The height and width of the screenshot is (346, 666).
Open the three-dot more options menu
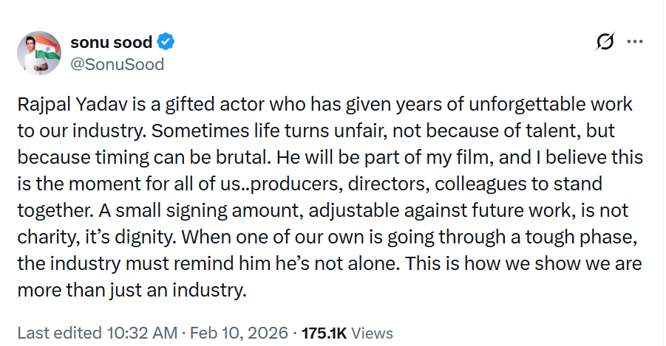(x=634, y=42)
